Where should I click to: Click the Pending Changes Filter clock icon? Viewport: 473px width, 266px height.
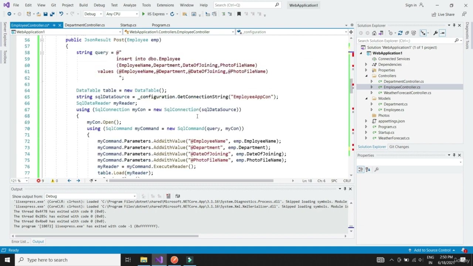pos(391,33)
